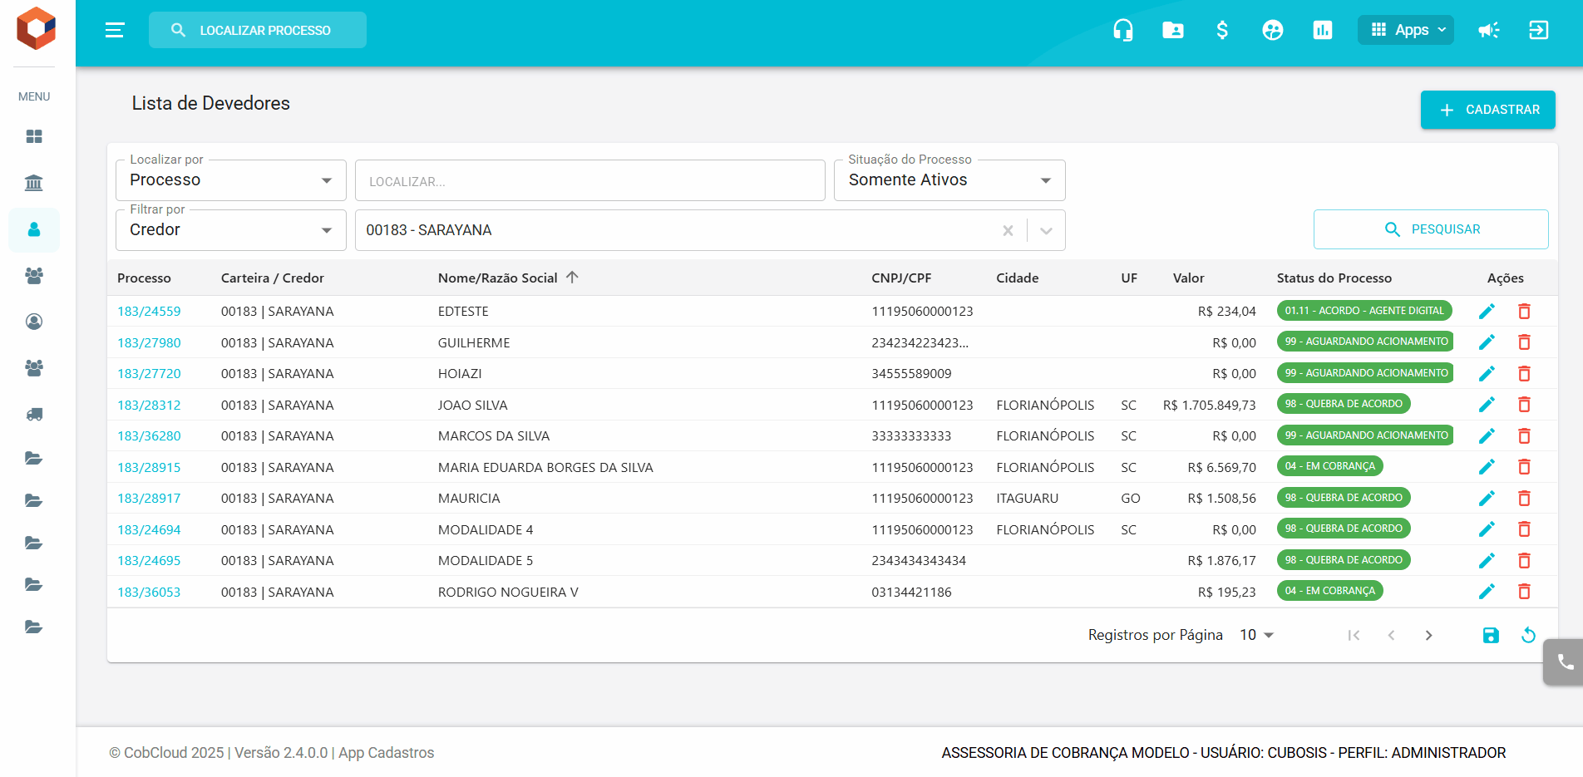The width and height of the screenshot is (1583, 777).
Task: Open process link 183/28915
Action: [149, 467]
